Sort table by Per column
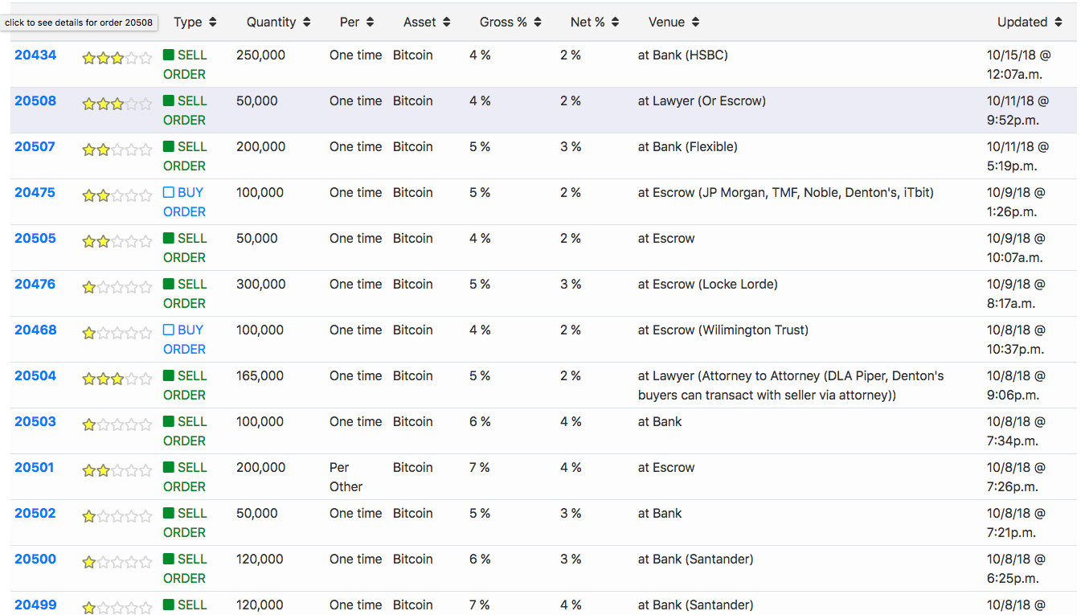Image resolution: width=1089 pixels, height=615 pixels. (357, 23)
